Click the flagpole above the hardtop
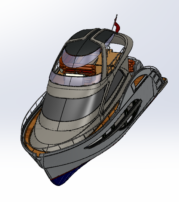179x202 pixels. pyautogui.click(x=114, y=22)
